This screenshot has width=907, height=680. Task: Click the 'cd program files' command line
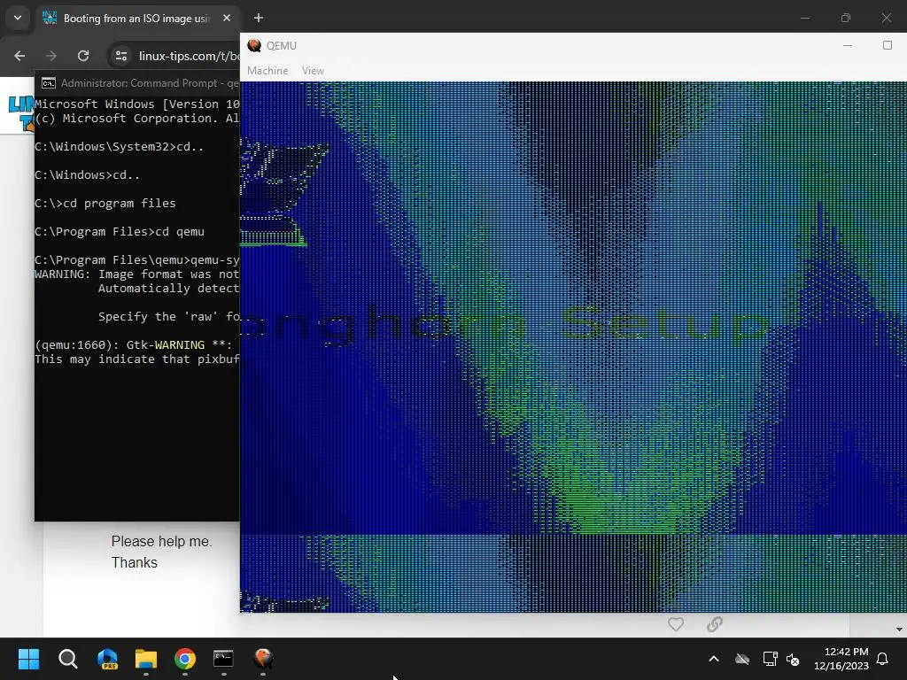pyautogui.click(x=105, y=204)
